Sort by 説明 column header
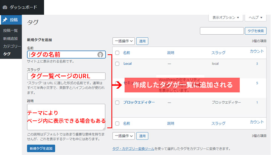271x155 pixels. [171, 53]
